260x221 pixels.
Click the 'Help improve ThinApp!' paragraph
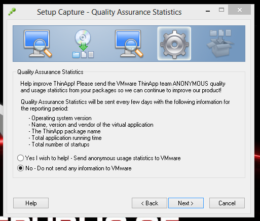point(123,87)
